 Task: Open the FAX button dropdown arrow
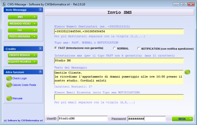pyautogui.click(x=35, y=30)
